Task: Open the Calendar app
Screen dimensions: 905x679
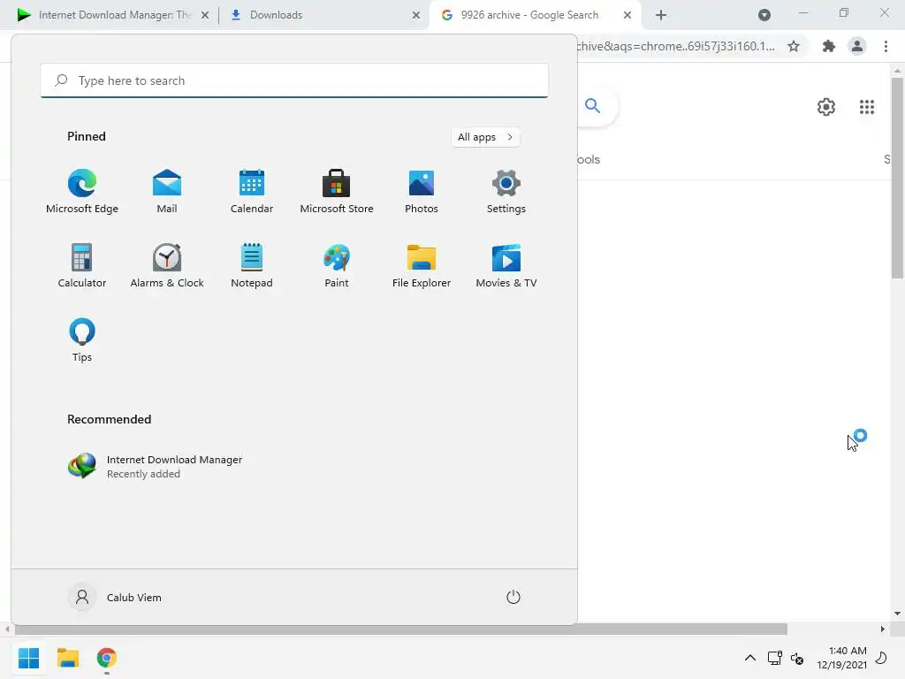Action: pyautogui.click(x=252, y=191)
